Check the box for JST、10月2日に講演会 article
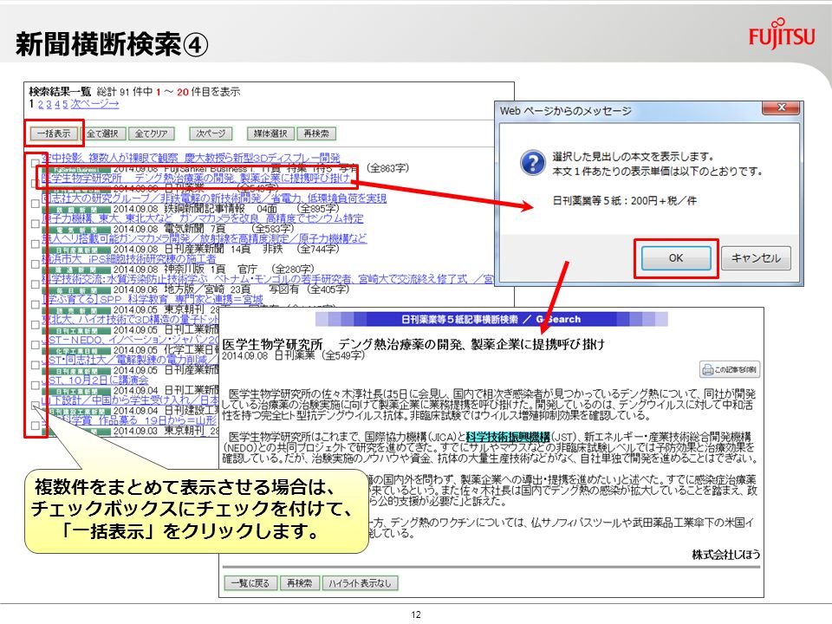 coord(35,385)
